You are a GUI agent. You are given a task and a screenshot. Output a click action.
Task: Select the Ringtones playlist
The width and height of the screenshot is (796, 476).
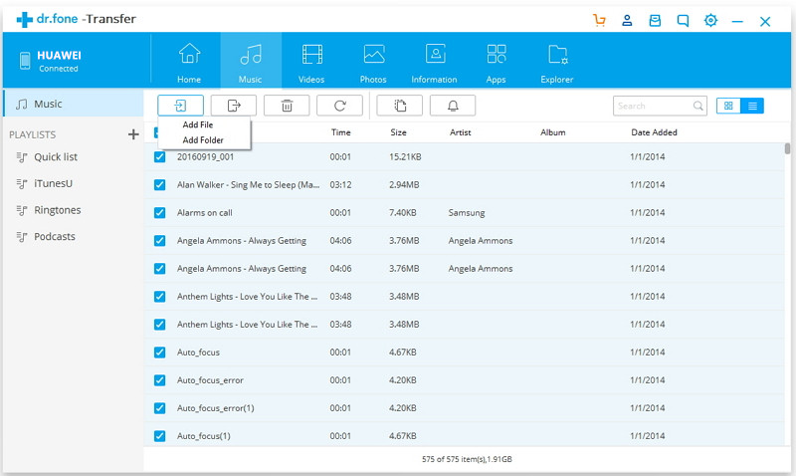57,210
